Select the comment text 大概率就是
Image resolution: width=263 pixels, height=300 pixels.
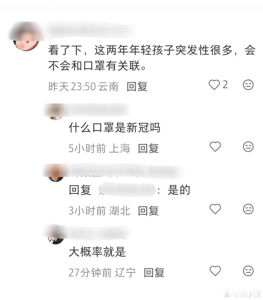coord(97,252)
